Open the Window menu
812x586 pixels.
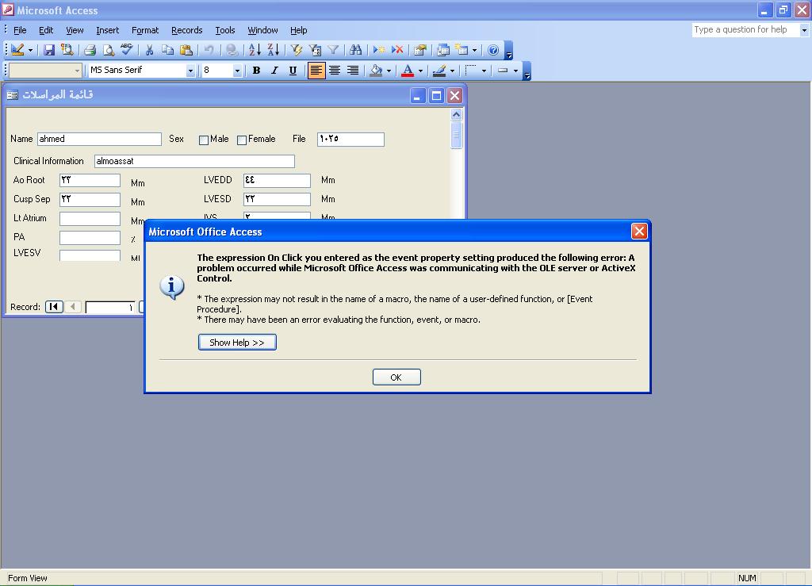coord(262,30)
